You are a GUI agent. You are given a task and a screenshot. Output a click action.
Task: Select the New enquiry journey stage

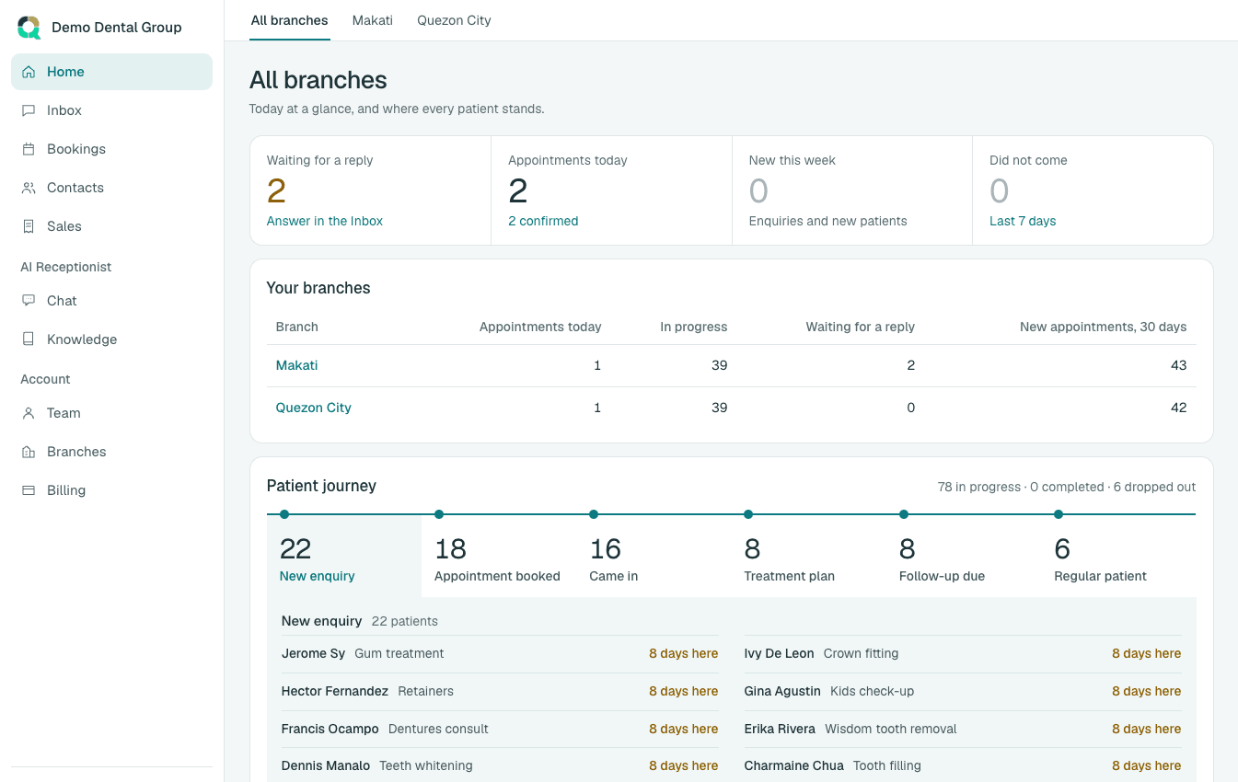[x=344, y=556]
